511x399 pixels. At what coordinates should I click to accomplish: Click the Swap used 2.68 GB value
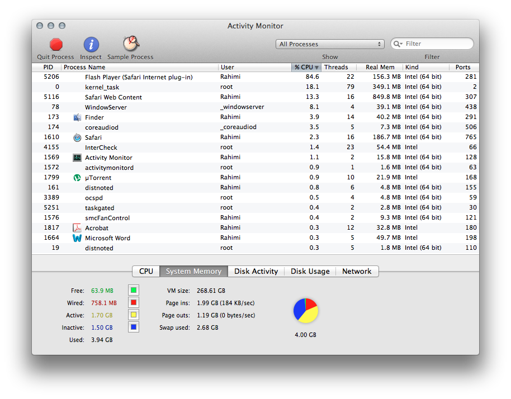point(207,327)
